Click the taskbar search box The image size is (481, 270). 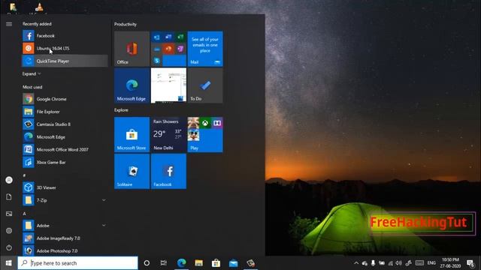[78, 263]
